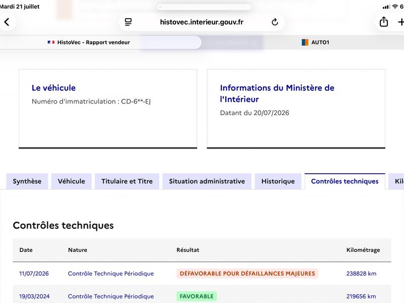Click the AUTO1 tab favicon
The height and width of the screenshot is (303, 404).
tap(305, 42)
